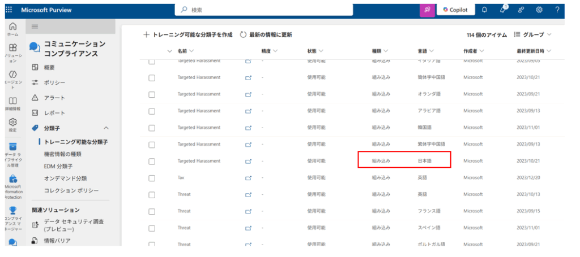Collapse the 分類子 section chevron
This screenshot has width=580, height=257.
click(x=106, y=128)
